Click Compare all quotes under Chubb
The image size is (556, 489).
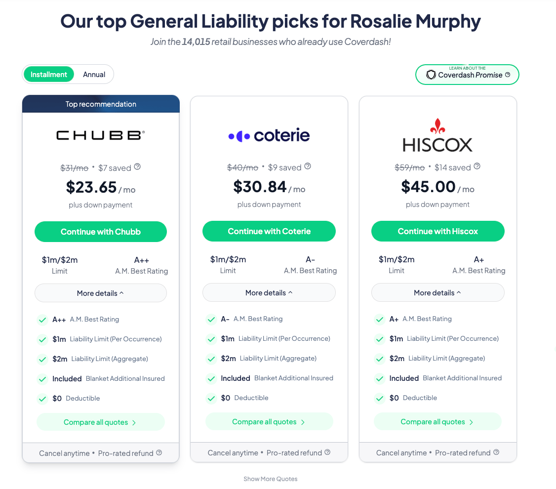pyautogui.click(x=100, y=422)
